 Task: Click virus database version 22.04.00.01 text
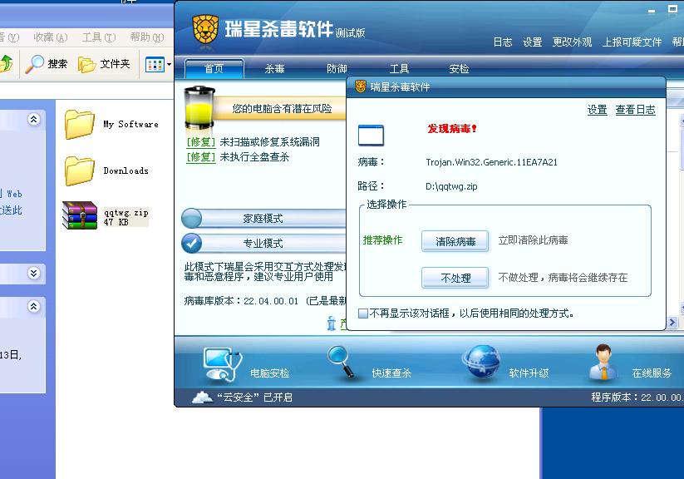pyautogui.click(x=270, y=301)
